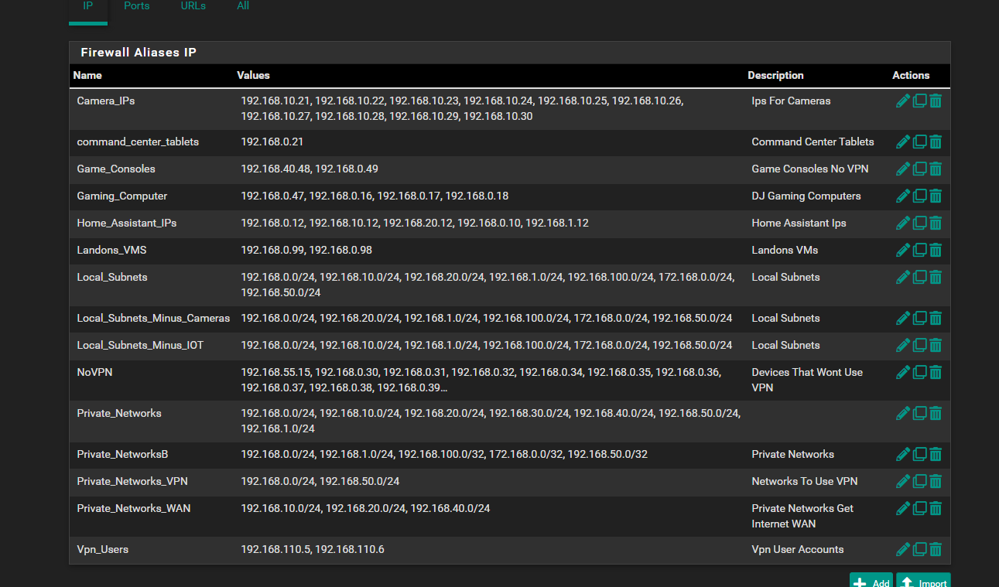Copy the Local_Subnets_Minus_IOT alias
The width and height of the screenshot is (999, 587).
click(x=919, y=345)
